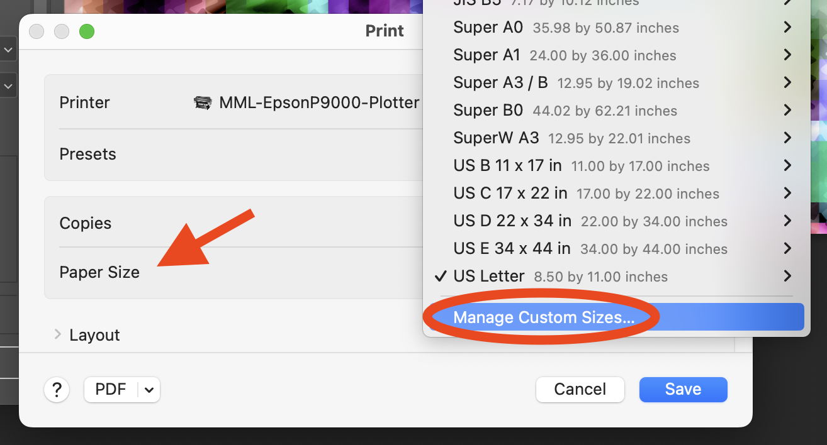Click the green zoom window button
This screenshot has height=445, width=827.
[x=87, y=31]
